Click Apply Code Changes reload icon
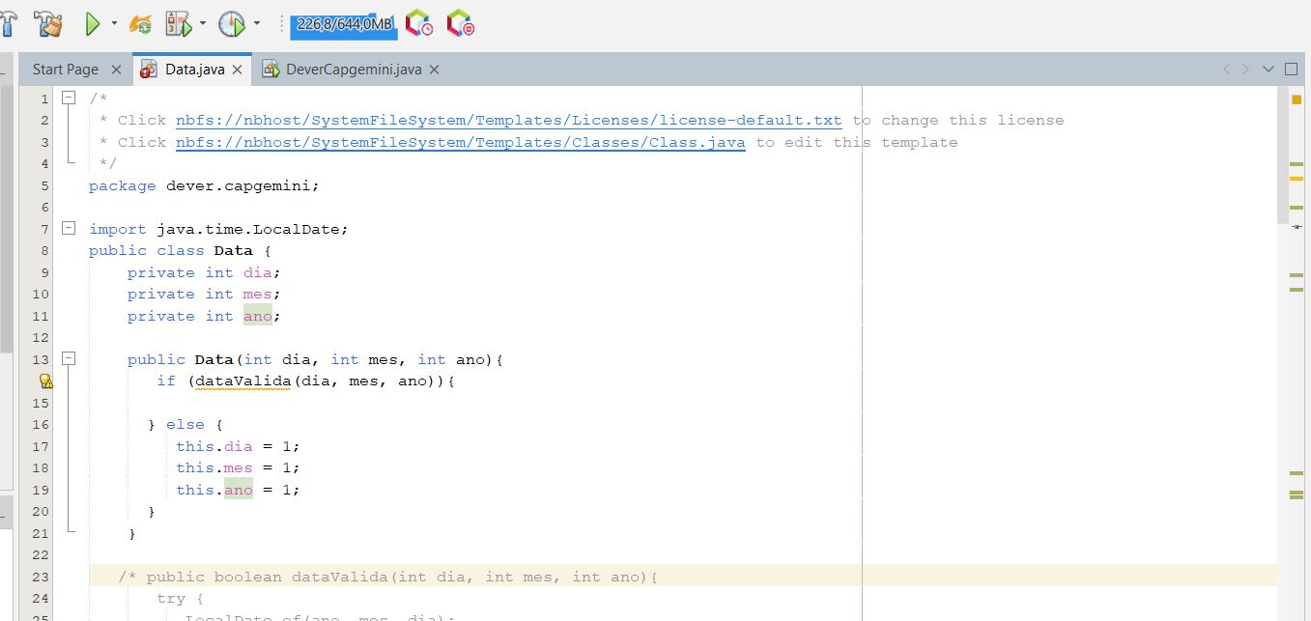Image resolution: width=1311 pixels, height=621 pixels. coord(141,23)
